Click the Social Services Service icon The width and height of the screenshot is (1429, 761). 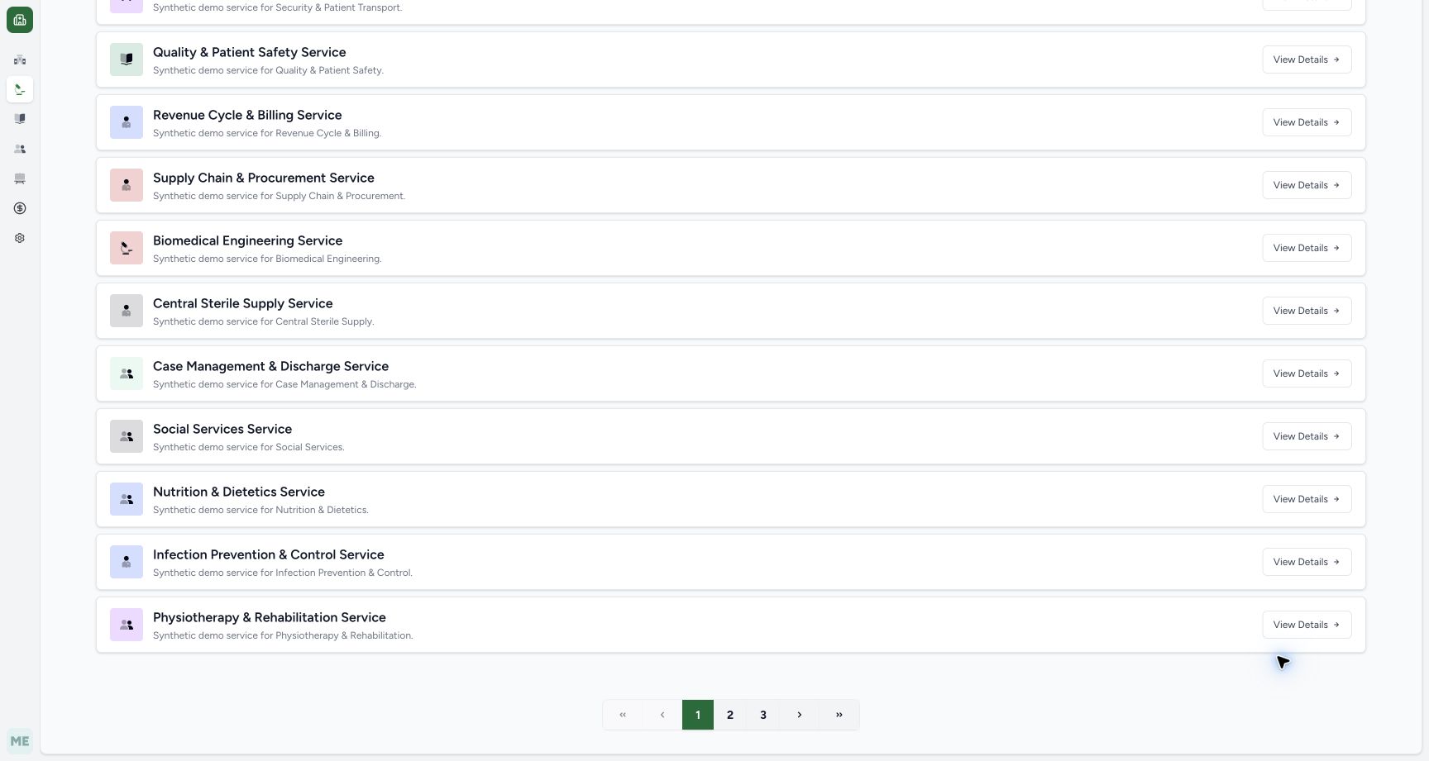coord(127,436)
